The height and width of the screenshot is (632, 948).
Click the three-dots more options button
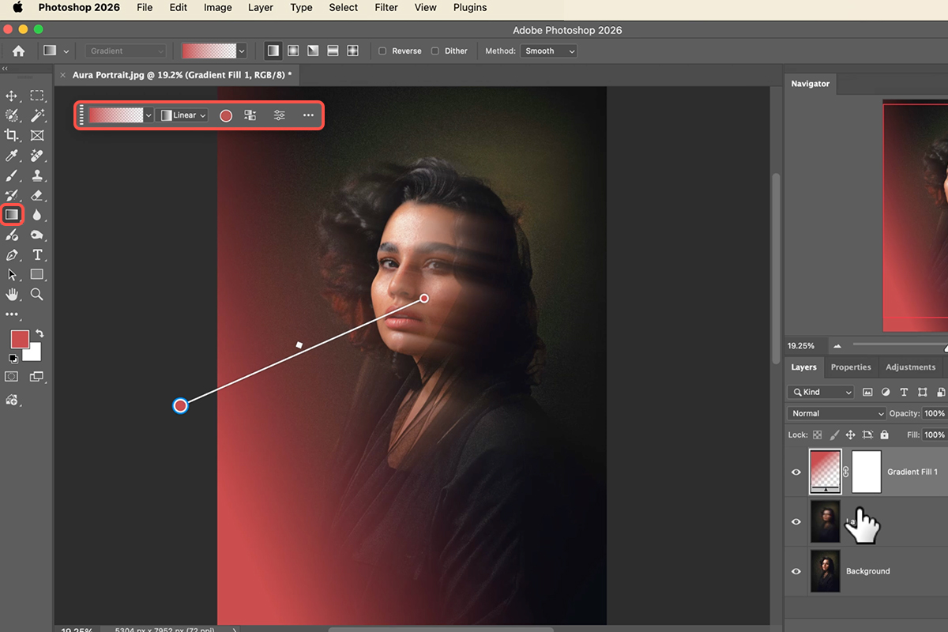308,115
